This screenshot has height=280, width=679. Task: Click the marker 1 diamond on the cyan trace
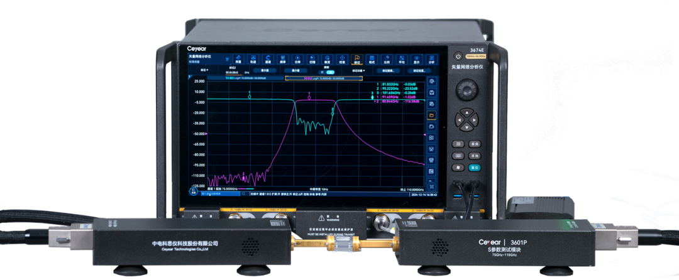250,95
